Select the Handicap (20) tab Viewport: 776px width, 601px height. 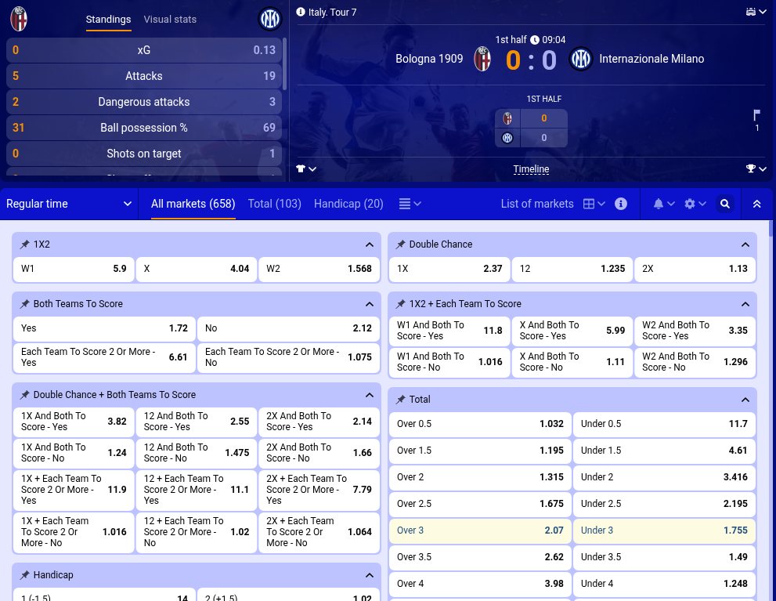[348, 204]
